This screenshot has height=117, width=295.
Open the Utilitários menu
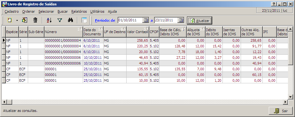(x=97, y=12)
